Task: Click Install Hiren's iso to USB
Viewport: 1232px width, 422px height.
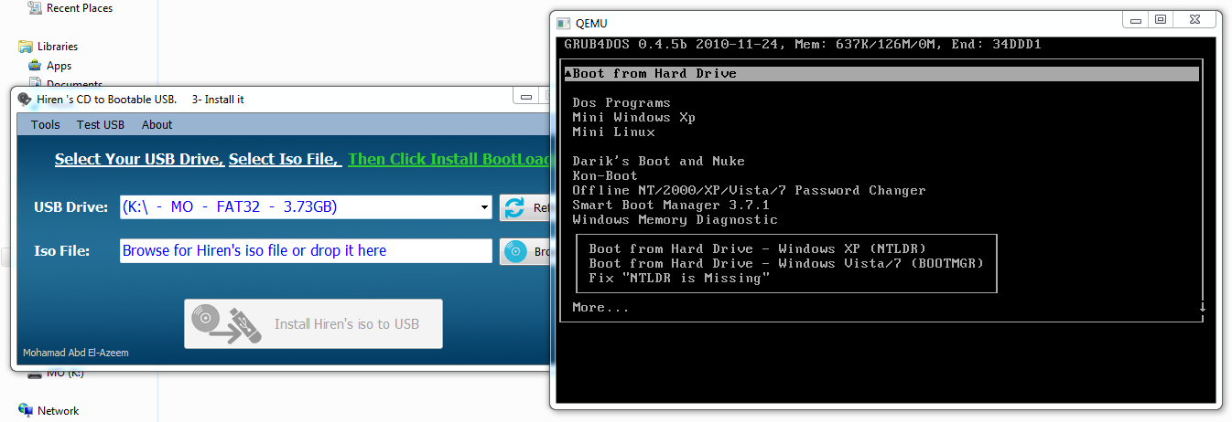Action: (313, 323)
